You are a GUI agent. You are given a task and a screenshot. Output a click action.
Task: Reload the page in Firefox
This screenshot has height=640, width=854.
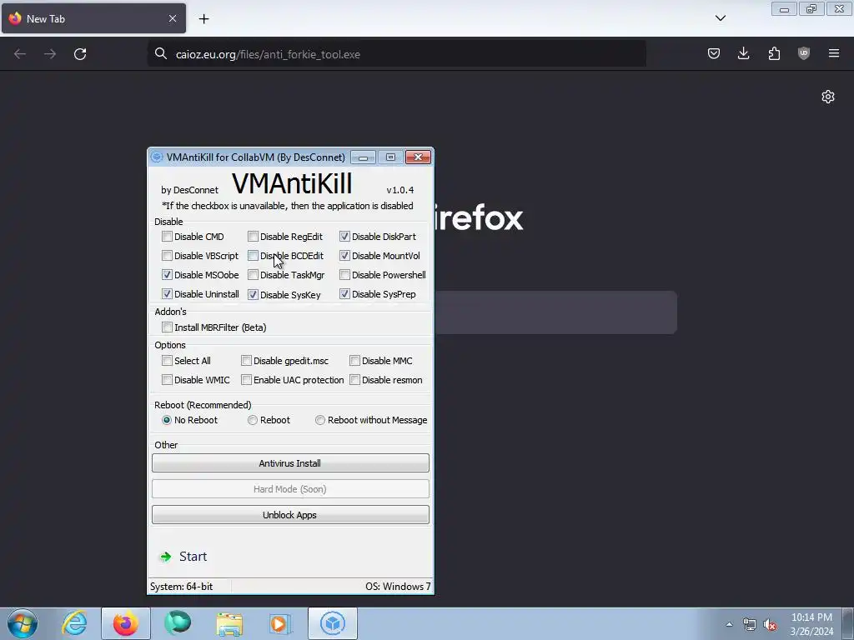tap(80, 54)
